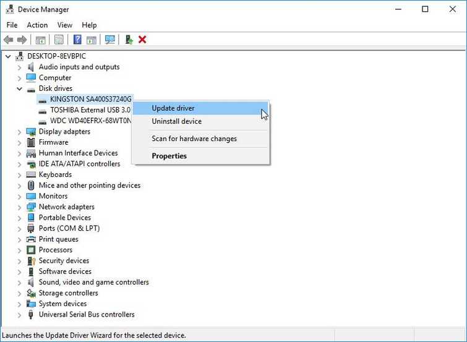Click the Processors category icon
The height and width of the screenshot is (342, 467).
[31, 250]
